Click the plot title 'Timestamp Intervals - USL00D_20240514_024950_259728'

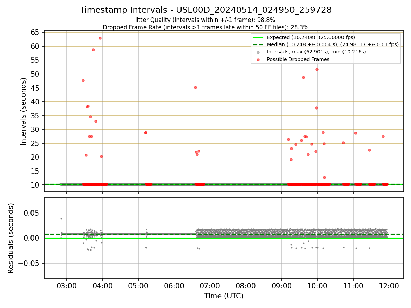click(206, 10)
